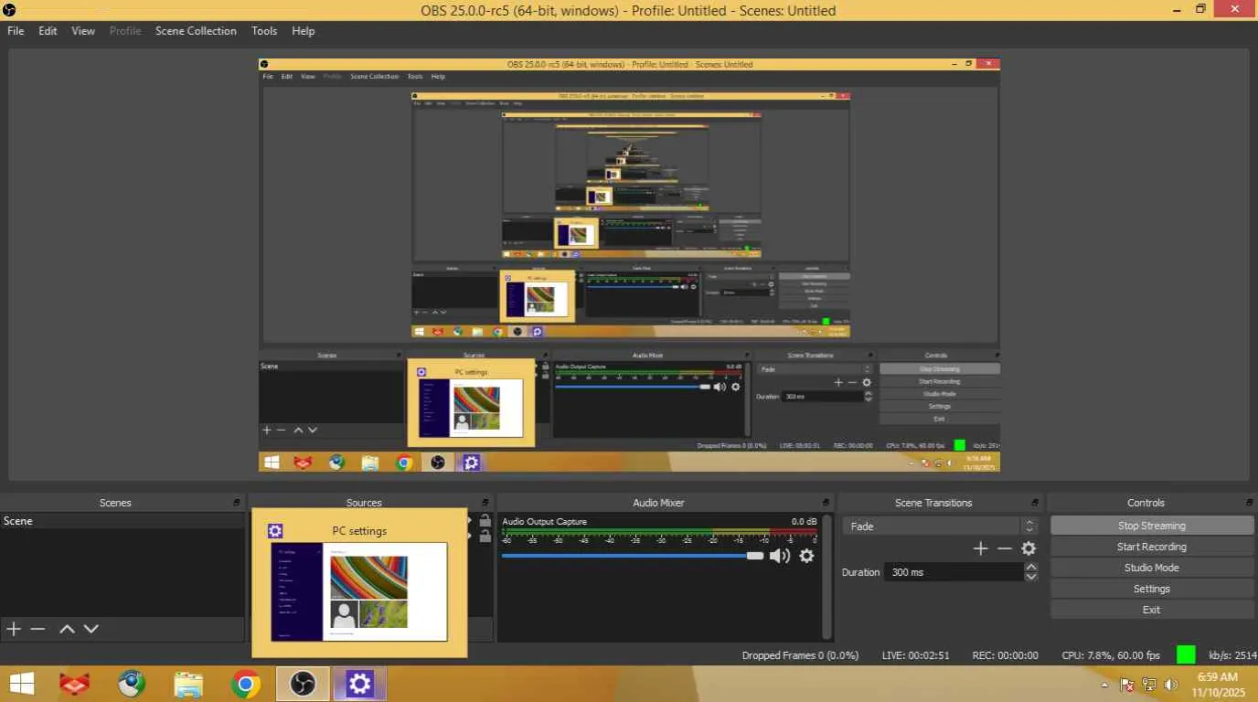Open the red fox icon on the taskbar
Screen dimensions: 1258x702
(75, 684)
